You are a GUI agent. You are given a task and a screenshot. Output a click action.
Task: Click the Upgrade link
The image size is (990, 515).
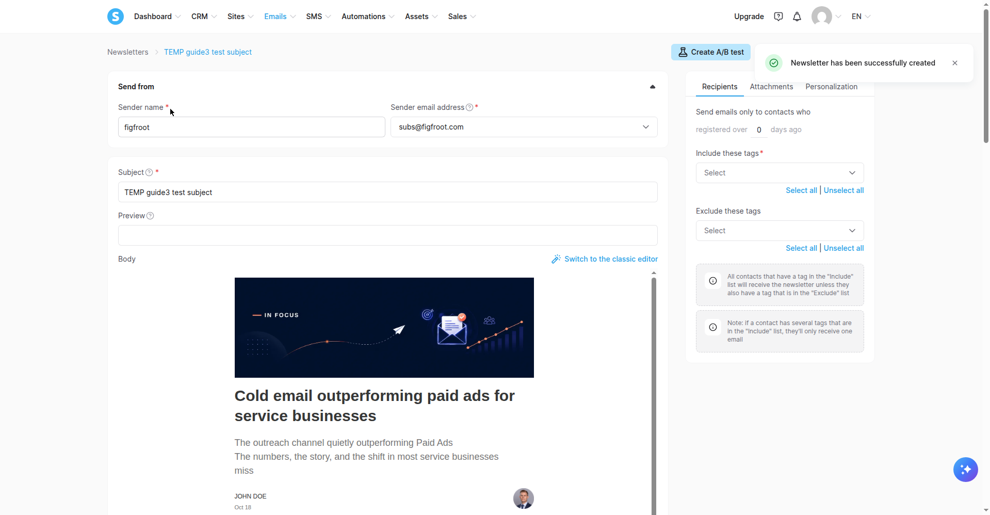(x=749, y=17)
